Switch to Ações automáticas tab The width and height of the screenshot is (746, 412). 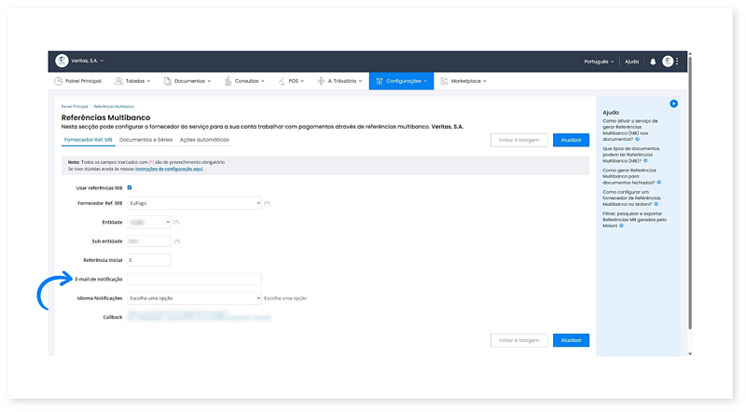(x=204, y=140)
